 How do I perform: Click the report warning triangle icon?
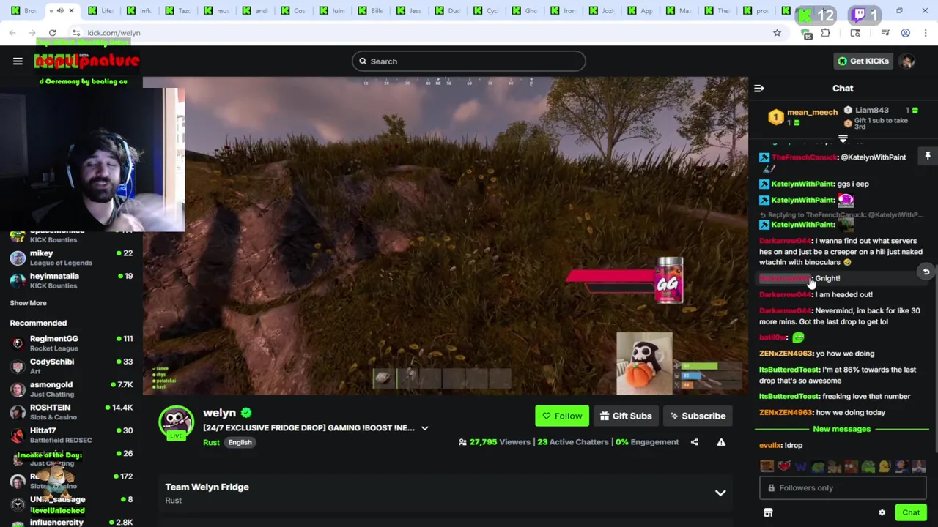click(x=721, y=442)
